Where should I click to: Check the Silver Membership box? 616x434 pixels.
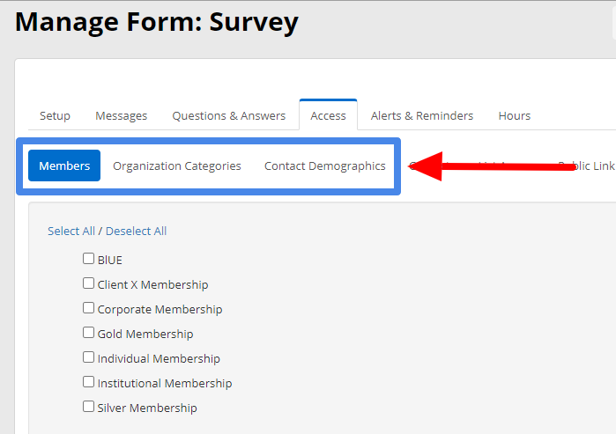tap(88, 407)
